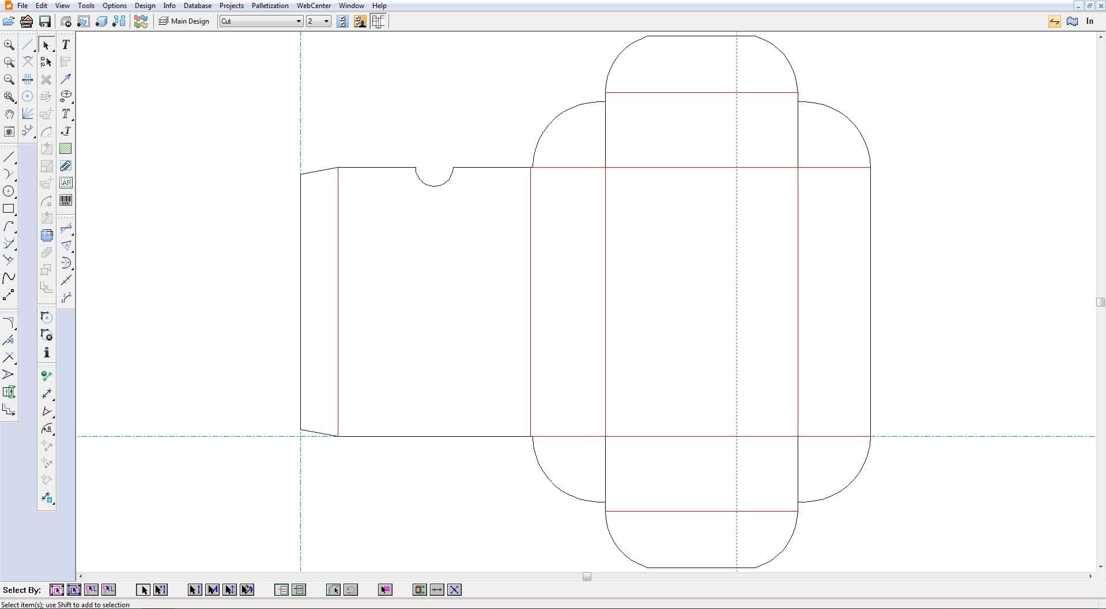Toggle the orange side-switch button at top right
This screenshot has height=609, width=1106.
pos(1054,21)
